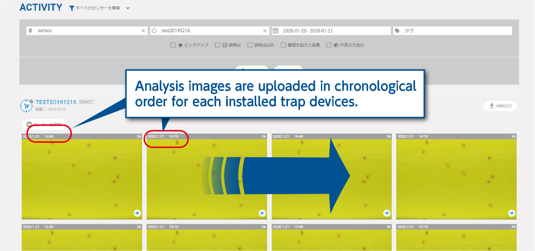Screen dimensions: 535x251
Task: Click the 2020.1.21 14:40 timestamp header
Action: (288, 136)
